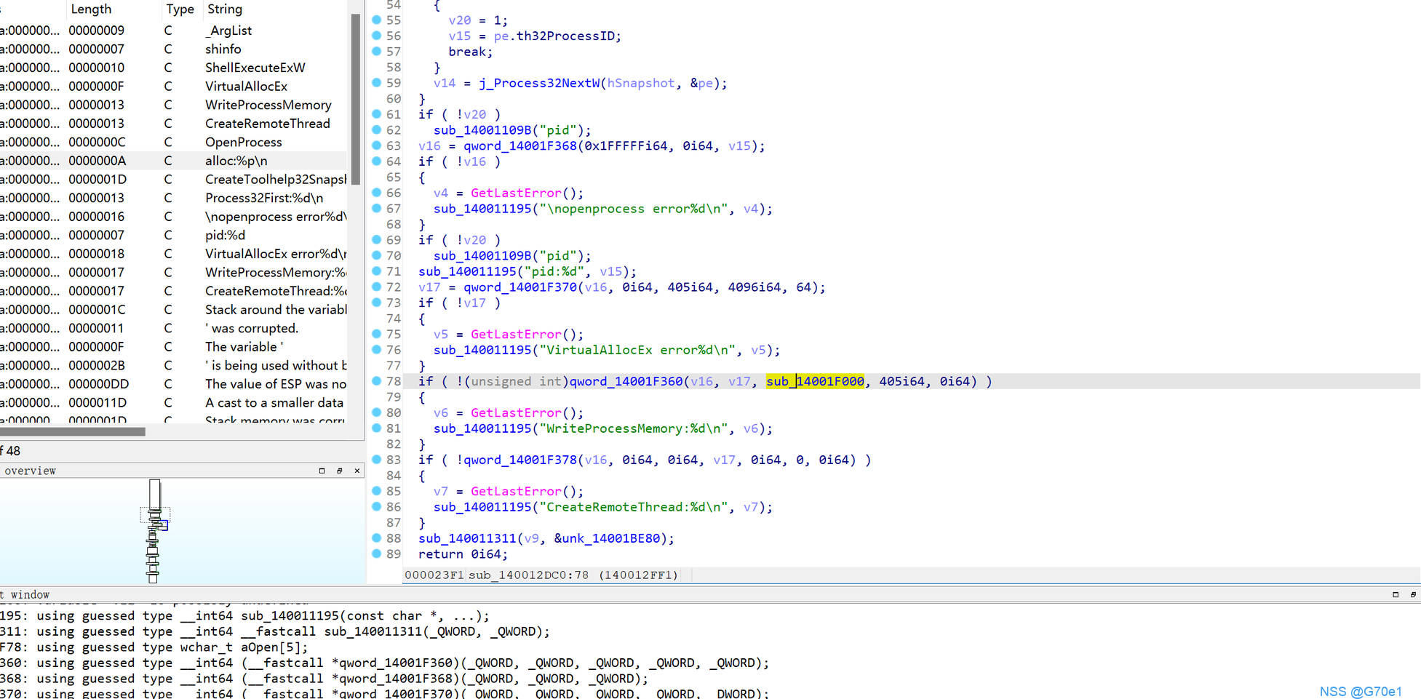
Task: Click GetLastError call on line 66
Action: pyautogui.click(x=516, y=193)
